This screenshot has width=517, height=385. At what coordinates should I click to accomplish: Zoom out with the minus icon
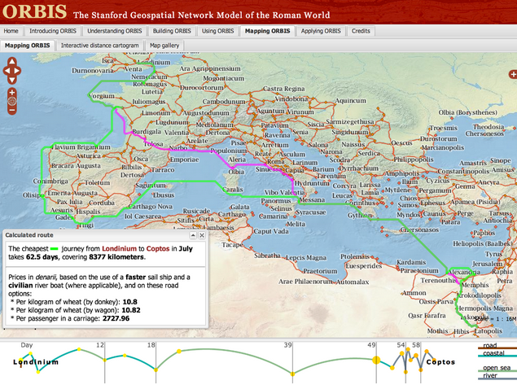pos(12,110)
